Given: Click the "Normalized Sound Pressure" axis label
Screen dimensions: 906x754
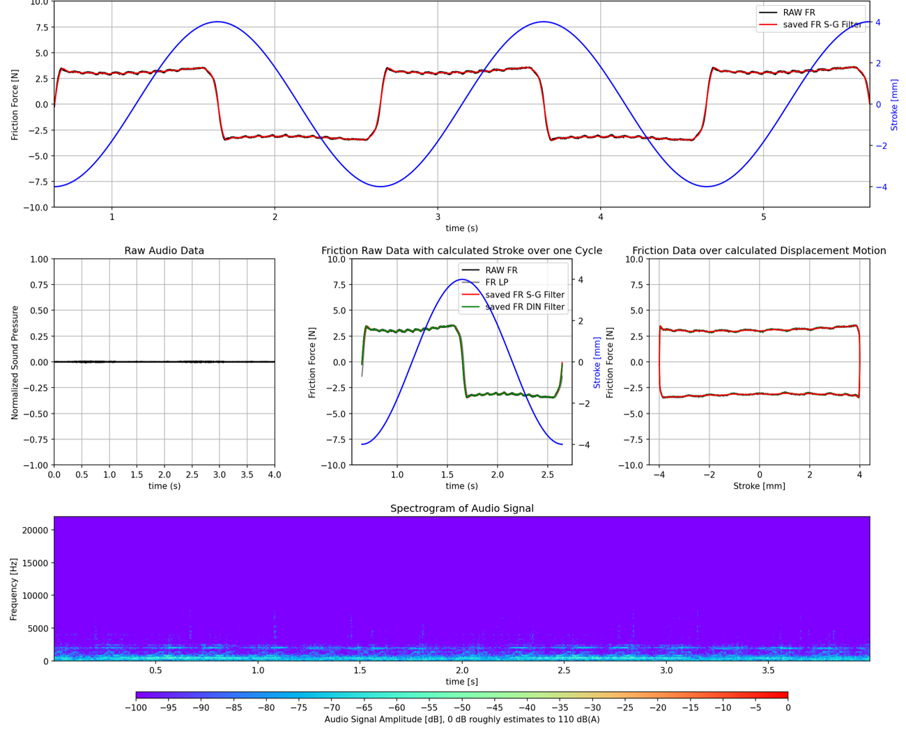Looking at the screenshot, I should click(15, 362).
